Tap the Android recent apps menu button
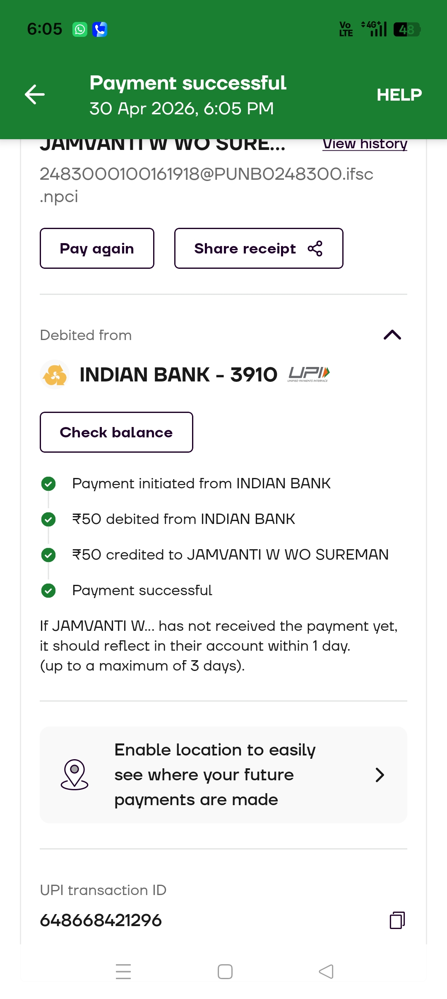The width and height of the screenshot is (447, 999). pyautogui.click(x=123, y=972)
